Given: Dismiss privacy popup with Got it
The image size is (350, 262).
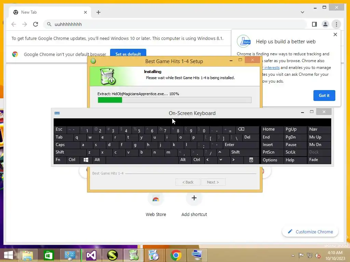Looking at the screenshot, I should tap(324, 96).
